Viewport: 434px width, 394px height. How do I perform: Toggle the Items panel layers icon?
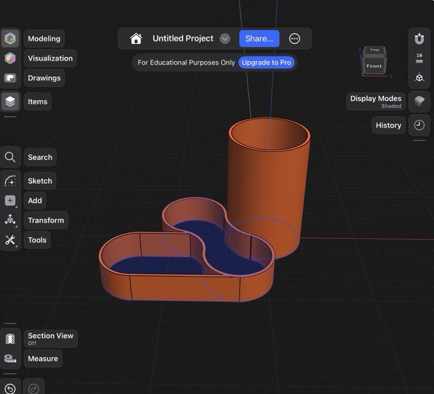(x=10, y=102)
